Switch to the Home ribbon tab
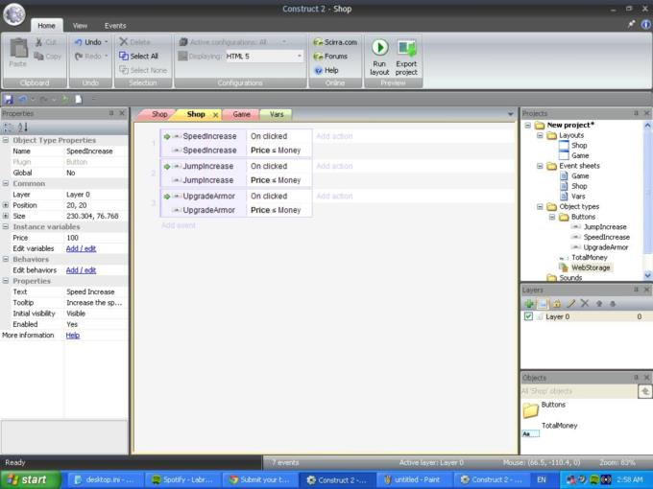The width and height of the screenshot is (653, 489). [46, 26]
